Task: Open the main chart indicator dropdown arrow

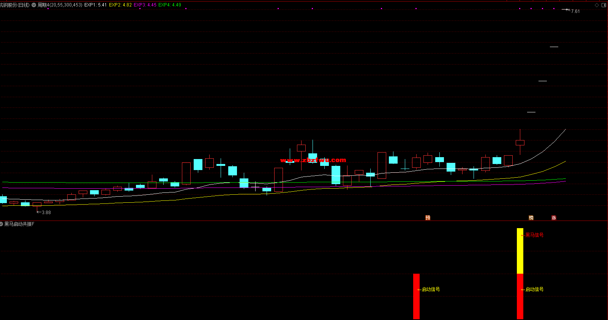Action: click(34, 5)
